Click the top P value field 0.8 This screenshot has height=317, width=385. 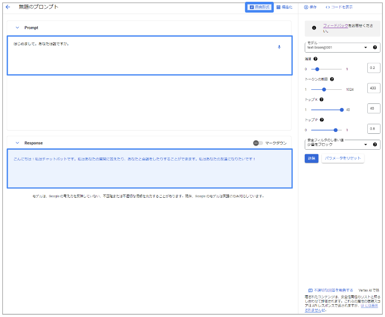pos(374,129)
